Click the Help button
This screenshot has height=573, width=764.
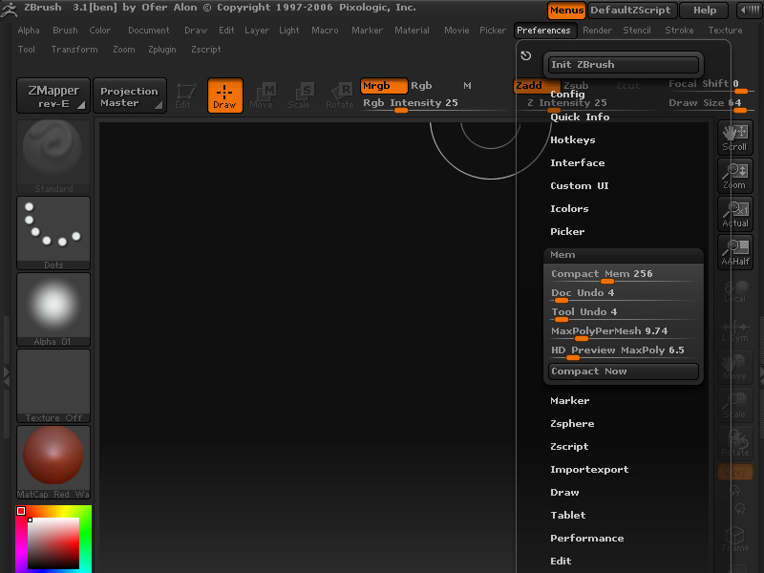(705, 11)
